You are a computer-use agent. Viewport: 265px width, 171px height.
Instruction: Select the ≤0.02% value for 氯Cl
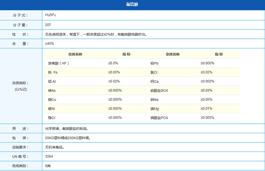point(207,72)
